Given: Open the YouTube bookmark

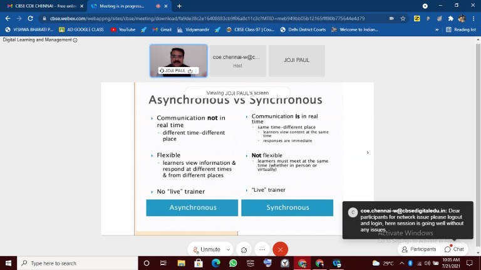Looking at the screenshot, I should [123, 29].
